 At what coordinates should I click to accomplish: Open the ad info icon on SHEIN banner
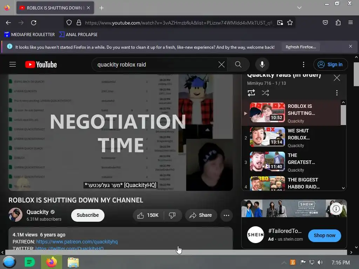click(x=336, y=209)
